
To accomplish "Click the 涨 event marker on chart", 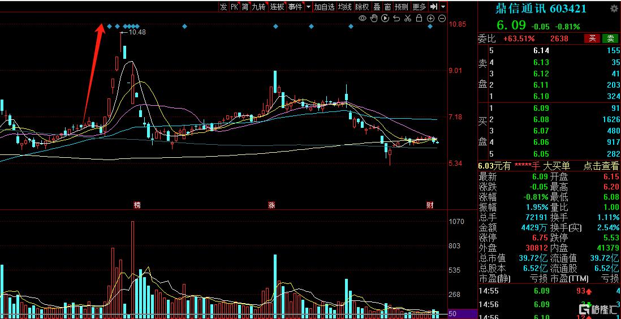I will [271, 205].
